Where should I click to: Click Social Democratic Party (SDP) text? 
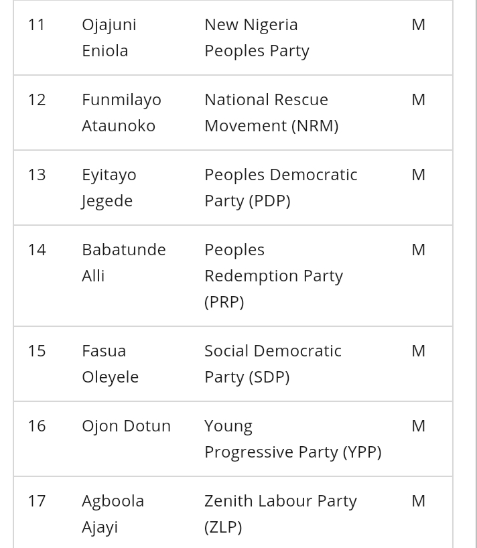[x=273, y=364]
